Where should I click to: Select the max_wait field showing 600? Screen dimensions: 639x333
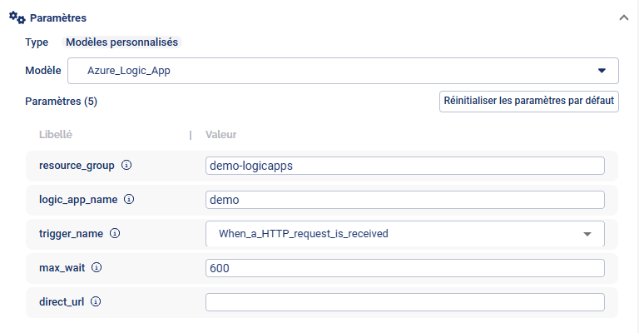point(404,268)
